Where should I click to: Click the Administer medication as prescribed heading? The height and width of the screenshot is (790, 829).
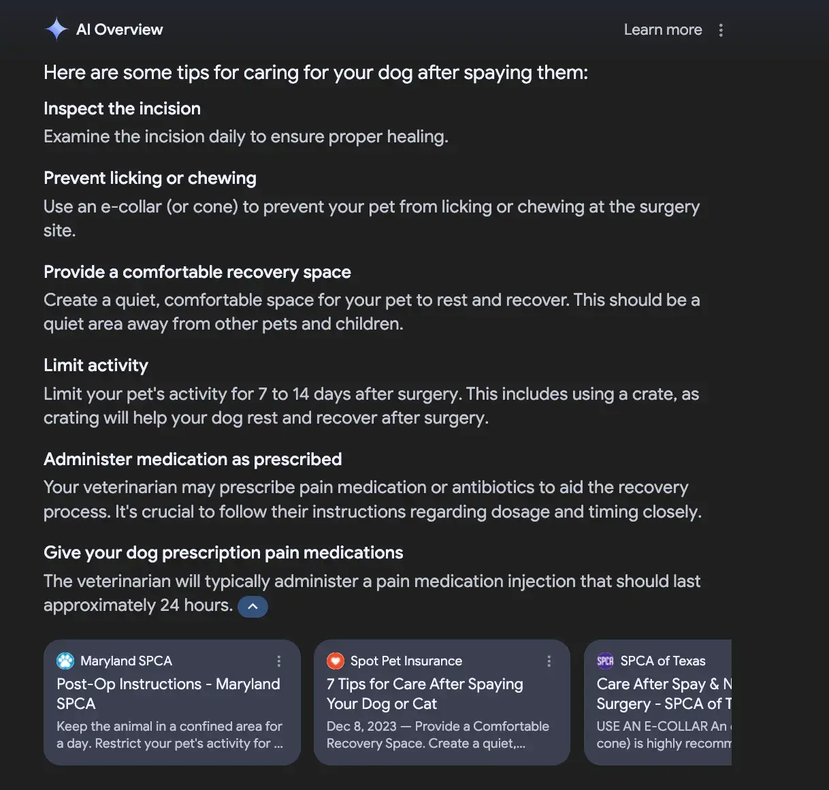(193, 460)
